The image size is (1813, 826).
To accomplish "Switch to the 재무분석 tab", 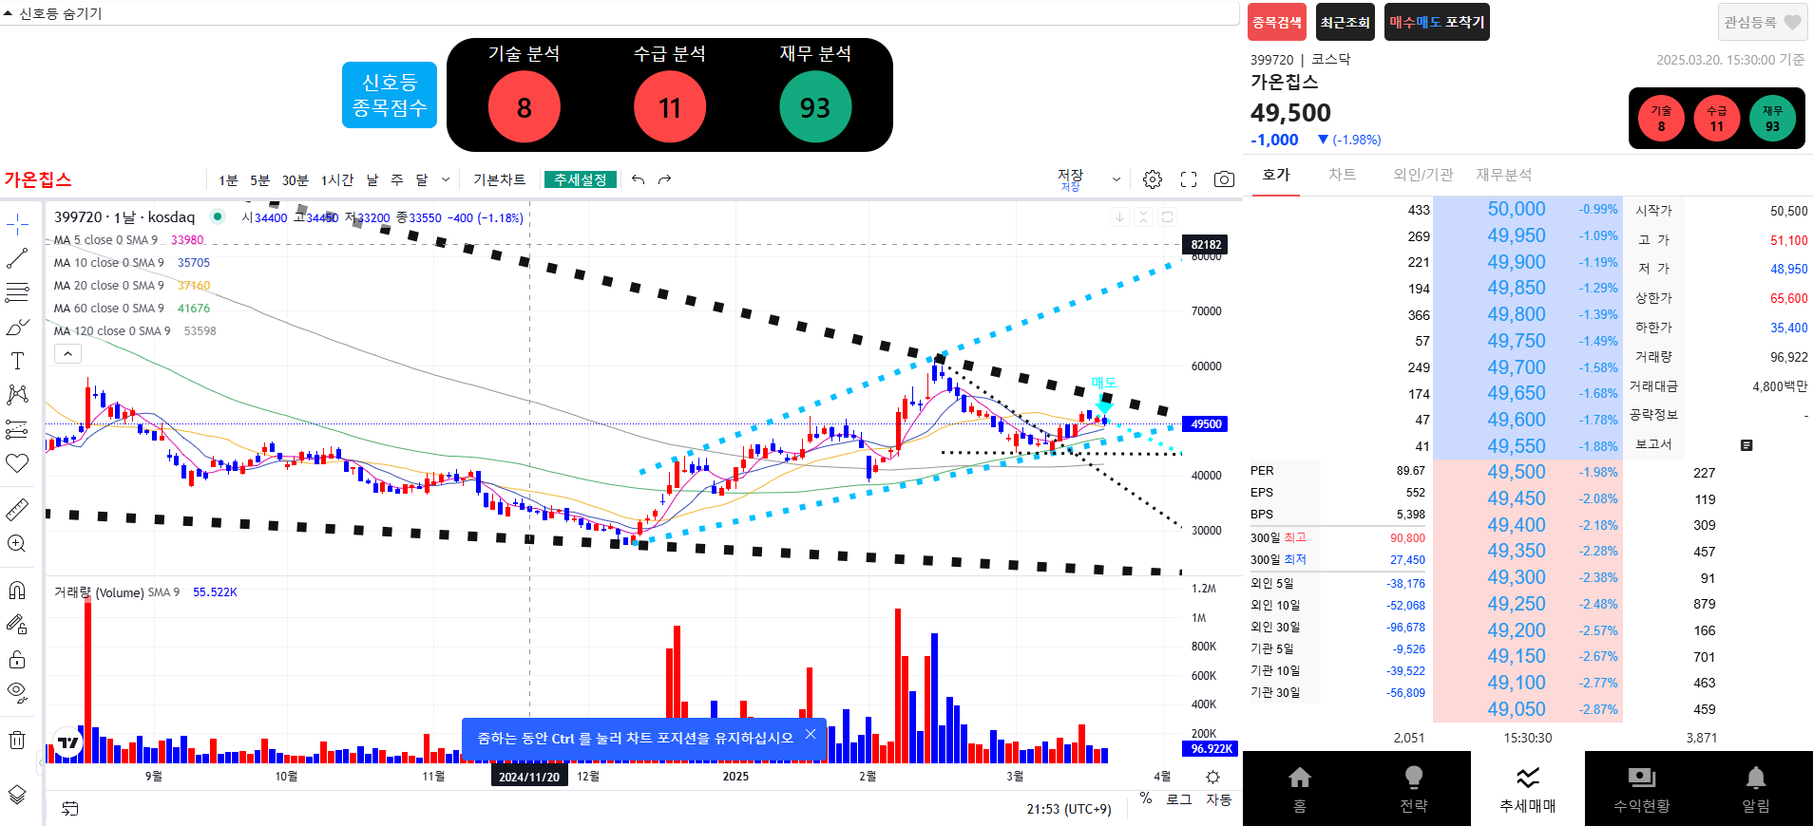I will [1504, 175].
